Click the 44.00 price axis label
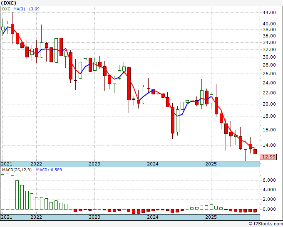This screenshot has height=227, width=283. pyautogui.click(x=269, y=12)
